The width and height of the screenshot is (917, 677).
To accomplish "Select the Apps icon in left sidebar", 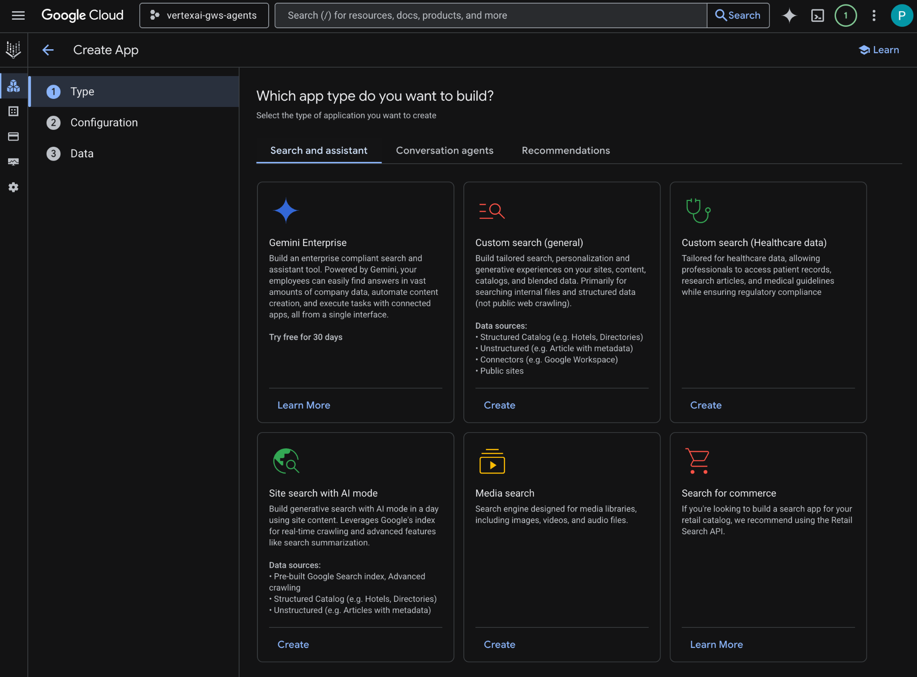I will click(13, 86).
